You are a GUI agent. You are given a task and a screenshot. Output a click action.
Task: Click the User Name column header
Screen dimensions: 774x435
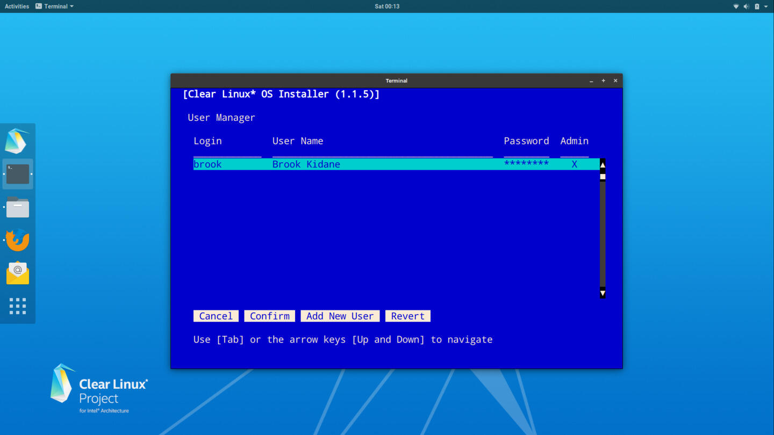(298, 141)
